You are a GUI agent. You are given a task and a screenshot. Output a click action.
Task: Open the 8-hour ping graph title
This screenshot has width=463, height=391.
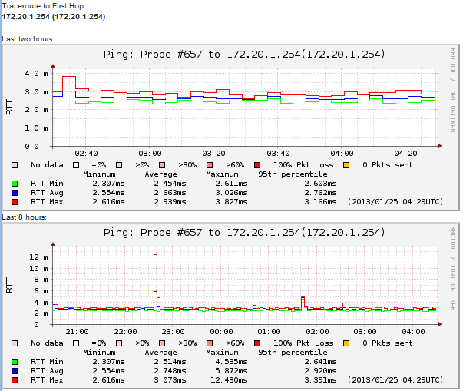tap(243, 232)
